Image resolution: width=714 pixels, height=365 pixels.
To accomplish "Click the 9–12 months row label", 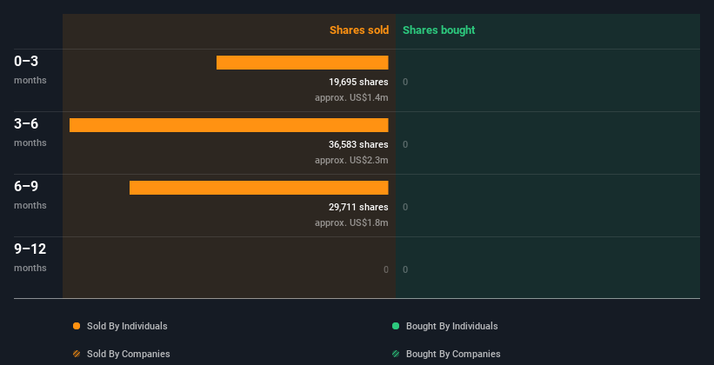I will tap(30, 257).
